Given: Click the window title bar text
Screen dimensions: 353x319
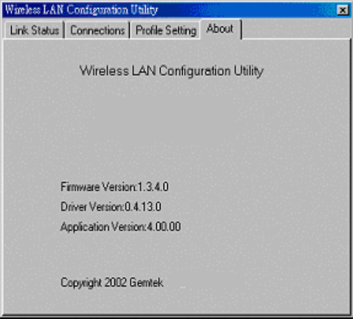Looking at the screenshot, I should 81,10.
